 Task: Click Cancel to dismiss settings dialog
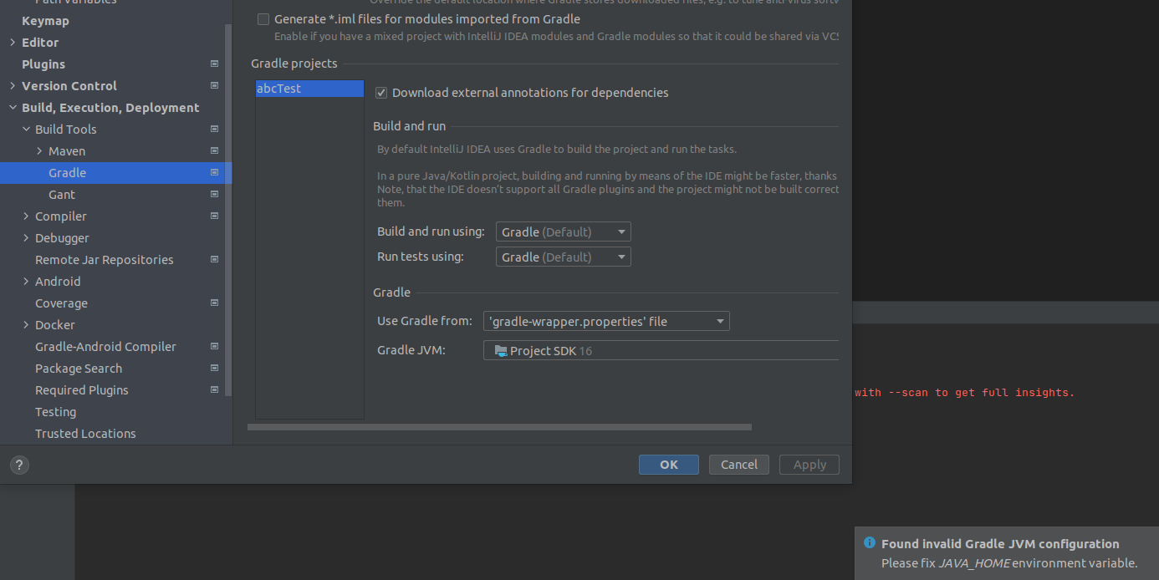point(739,465)
